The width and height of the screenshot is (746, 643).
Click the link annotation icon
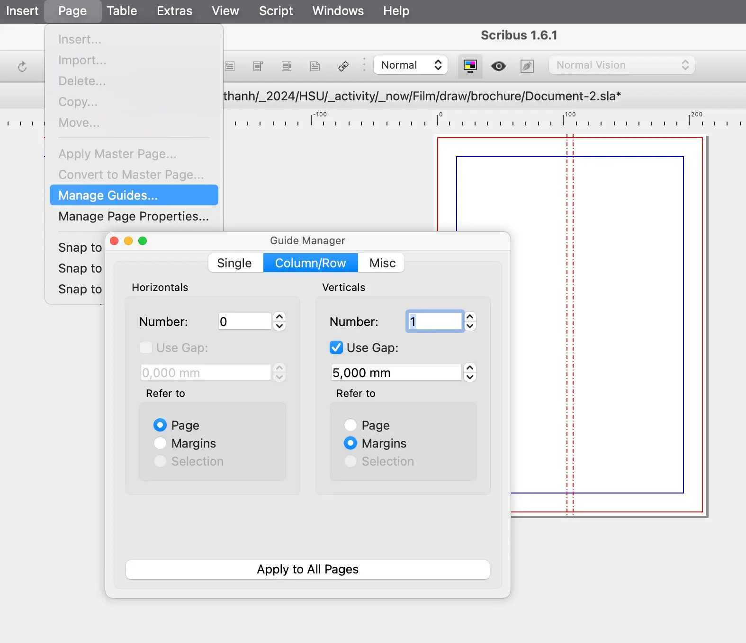click(x=343, y=66)
